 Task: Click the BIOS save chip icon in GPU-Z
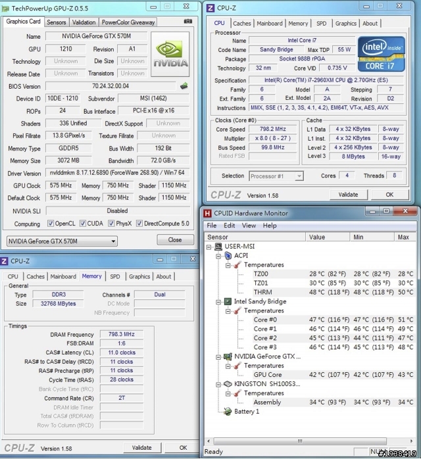coord(184,86)
